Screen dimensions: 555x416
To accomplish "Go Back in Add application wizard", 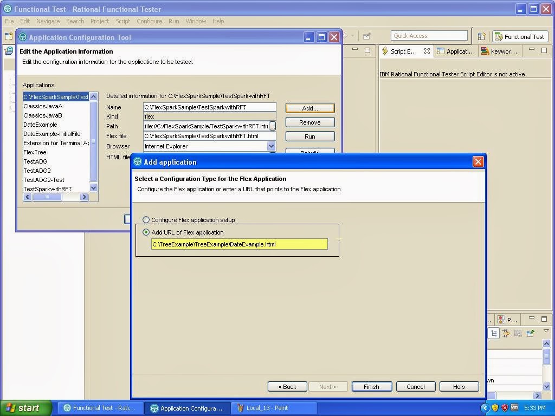I will pyautogui.click(x=287, y=387).
